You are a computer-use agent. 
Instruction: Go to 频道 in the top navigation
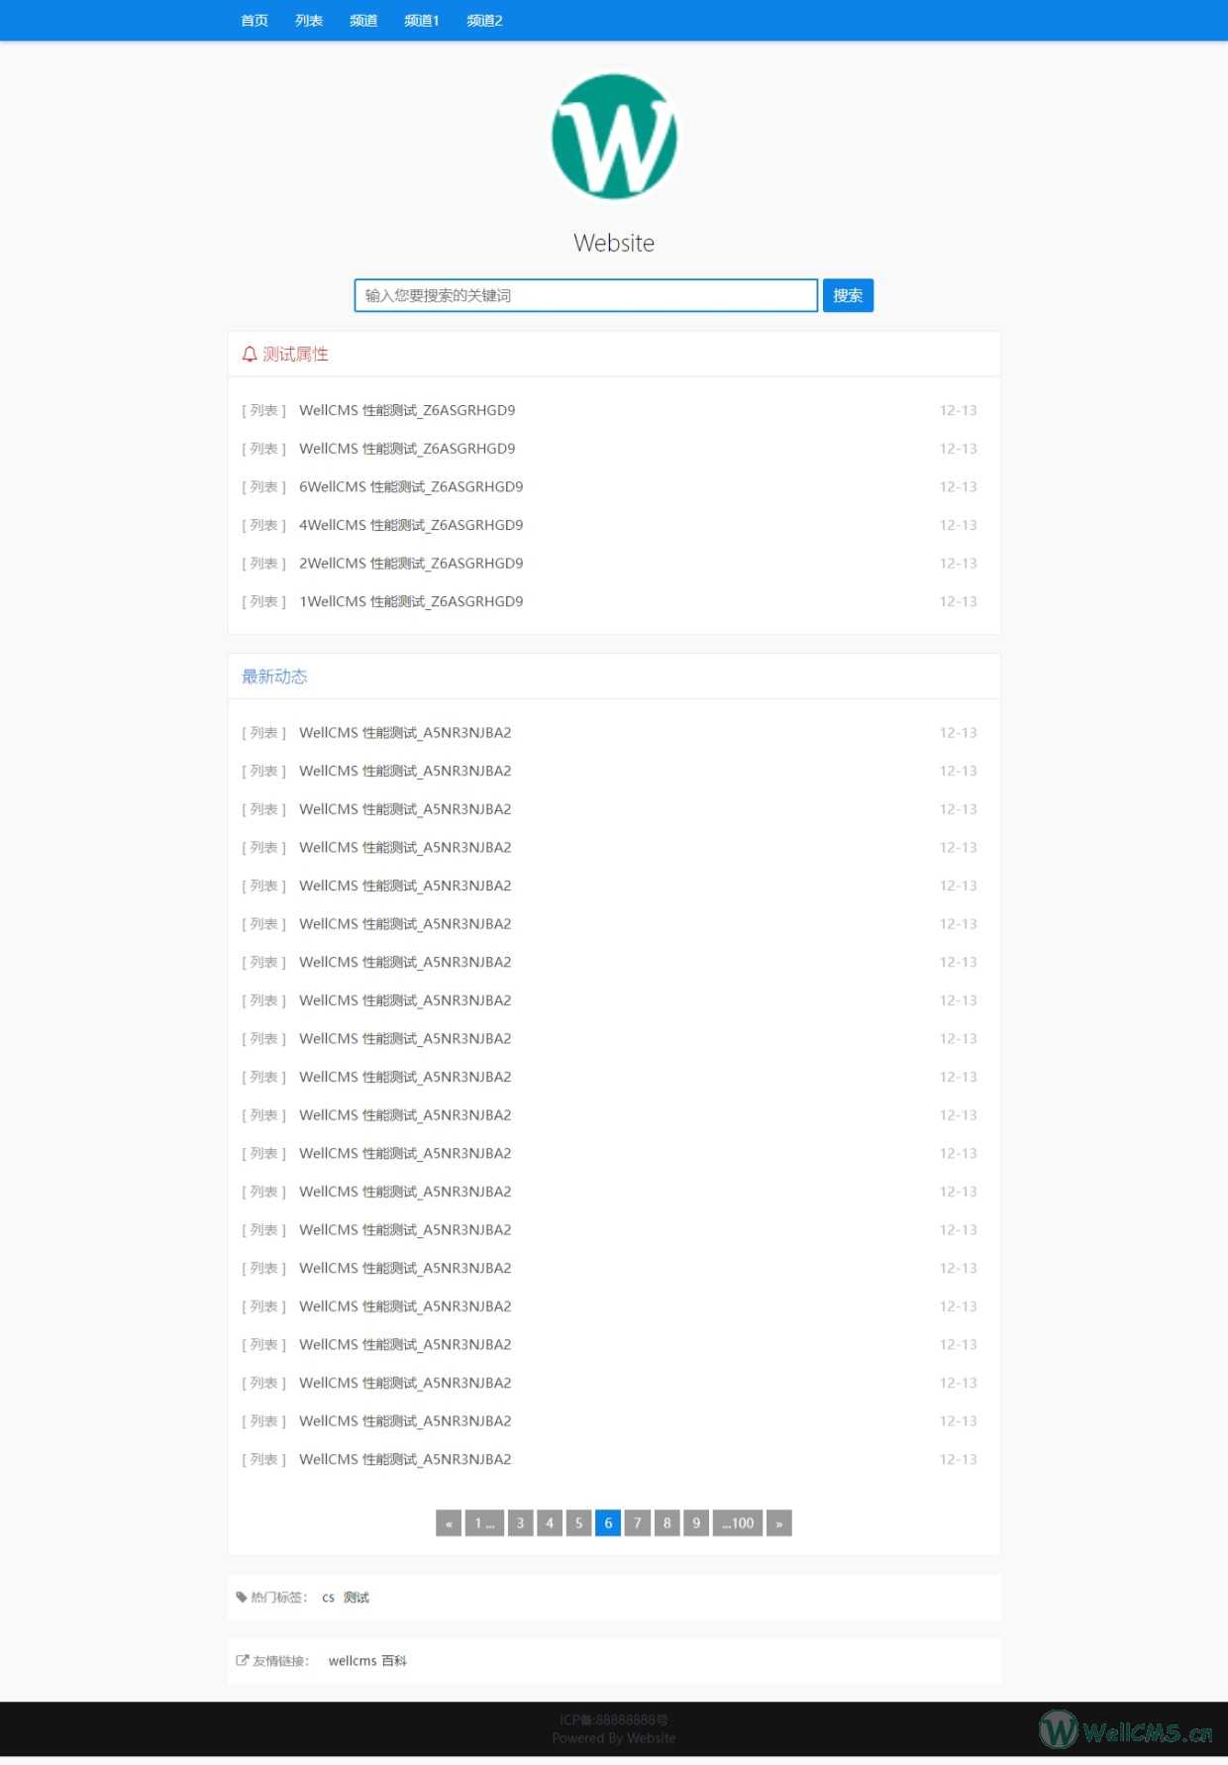[x=363, y=20]
